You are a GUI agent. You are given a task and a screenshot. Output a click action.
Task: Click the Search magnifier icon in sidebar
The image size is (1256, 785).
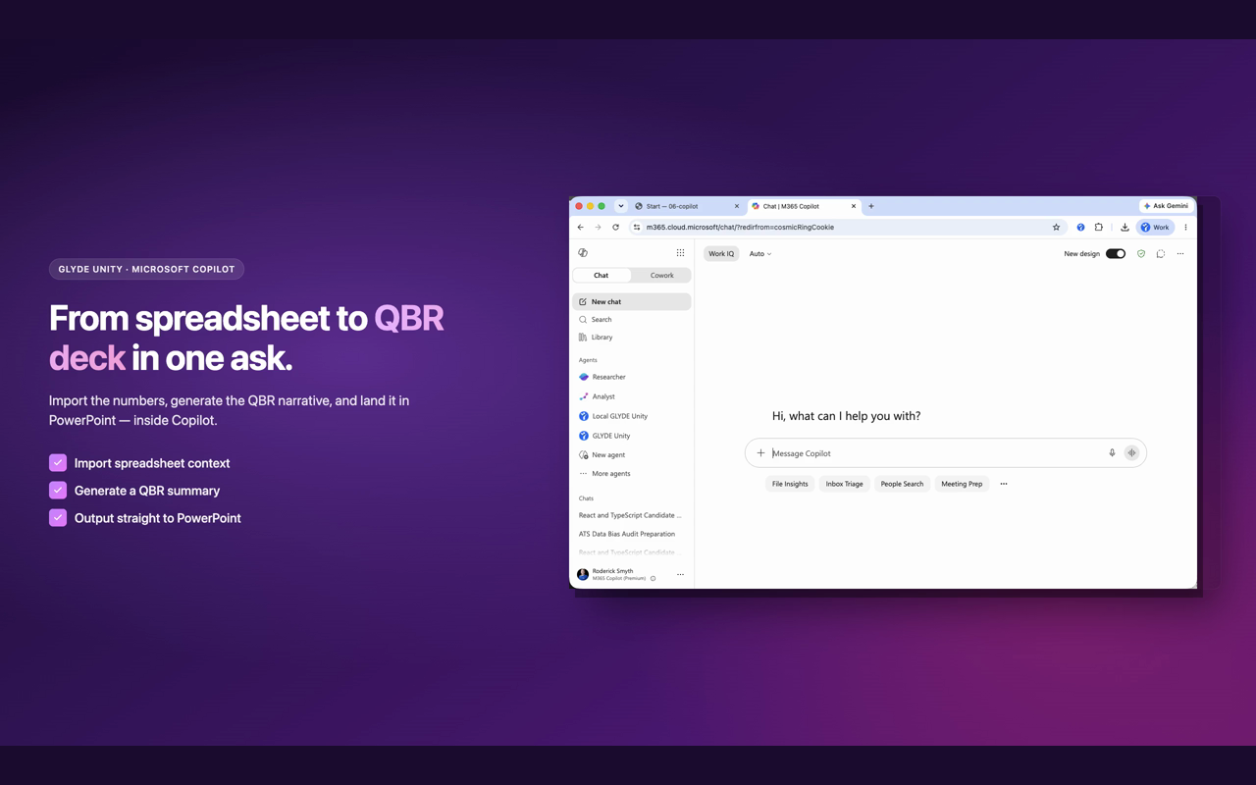[583, 320]
